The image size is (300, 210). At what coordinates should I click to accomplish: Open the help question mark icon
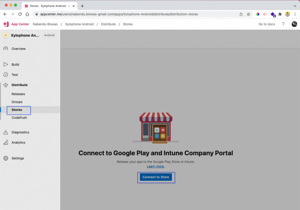point(283,24)
